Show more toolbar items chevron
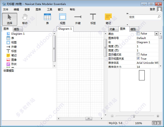 click(127, 13)
